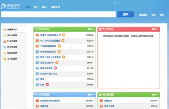Screen dimensions: 169x109
Task: Open the 最美大学食堂 trending topic
Action: (x=46, y=68)
